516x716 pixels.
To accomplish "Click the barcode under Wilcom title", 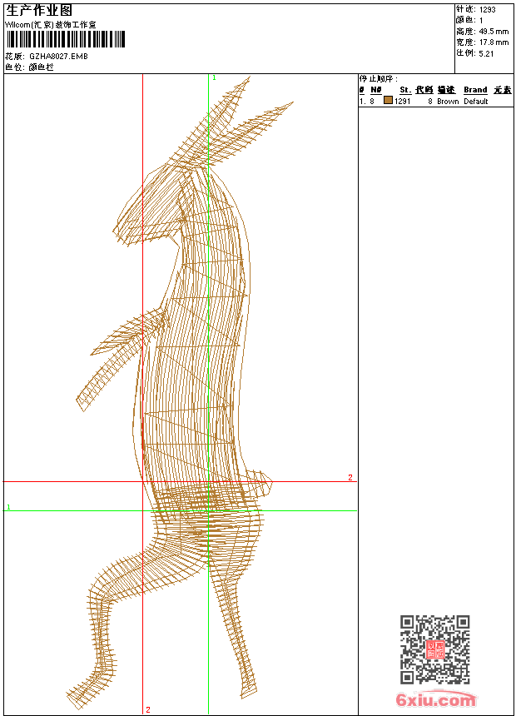I will tap(65, 39).
